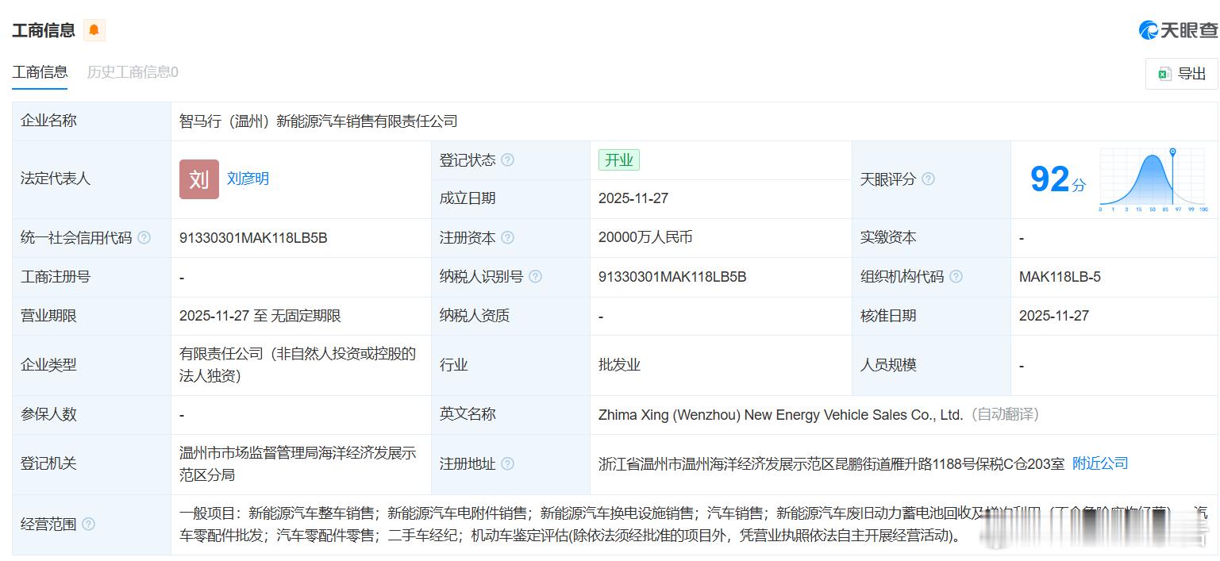Click the 刘 avatar of the legal representative
Screen dimensions: 1220x561
(x=198, y=179)
